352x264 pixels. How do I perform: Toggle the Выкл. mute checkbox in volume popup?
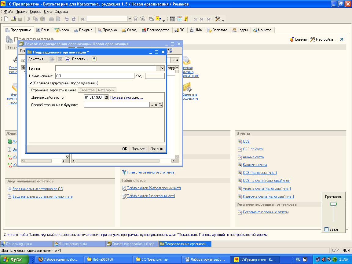pyautogui.click(x=327, y=229)
